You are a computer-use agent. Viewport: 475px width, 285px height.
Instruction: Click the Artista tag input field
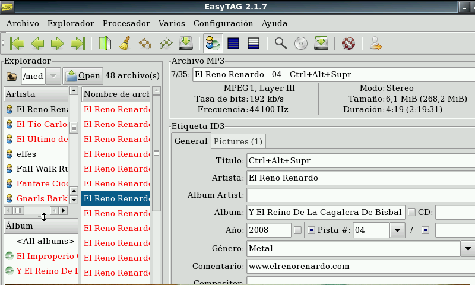(x=361, y=178)
